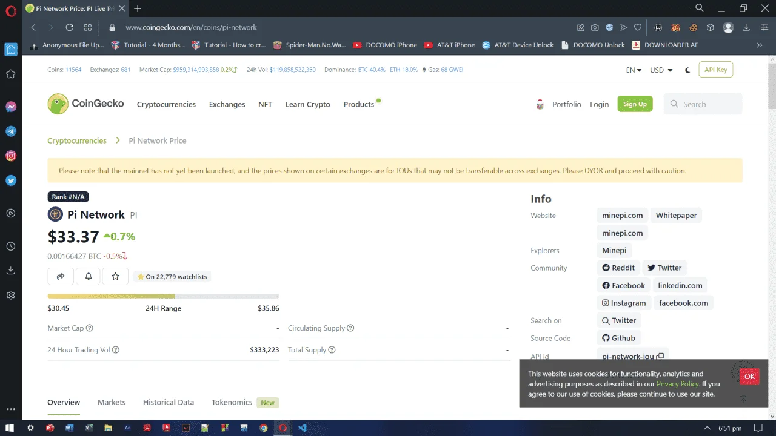Open History clock icon in sidebar
776x436 pixels.
(10, 246)
